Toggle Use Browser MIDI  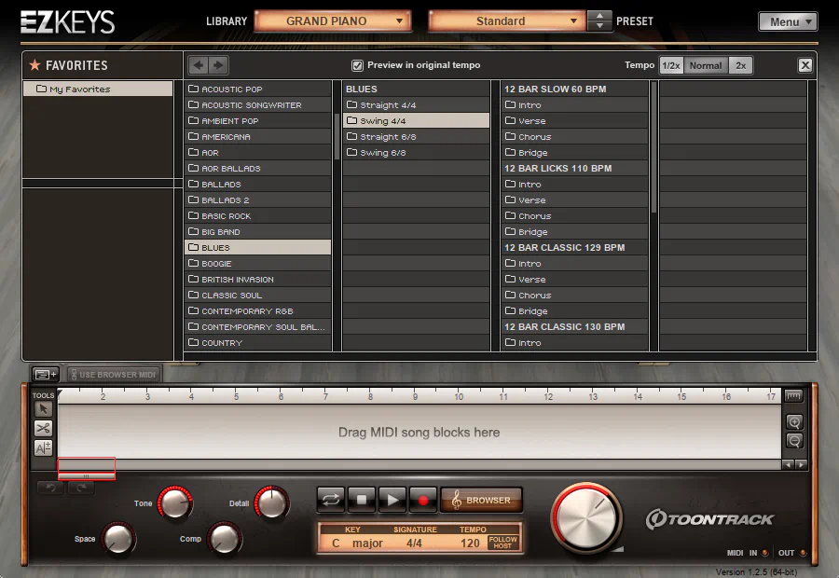click(x=113, y=375)
